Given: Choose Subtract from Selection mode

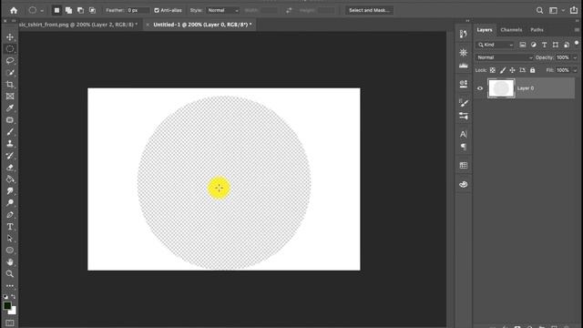Looking at the screenshot, I should click(80, 10).
